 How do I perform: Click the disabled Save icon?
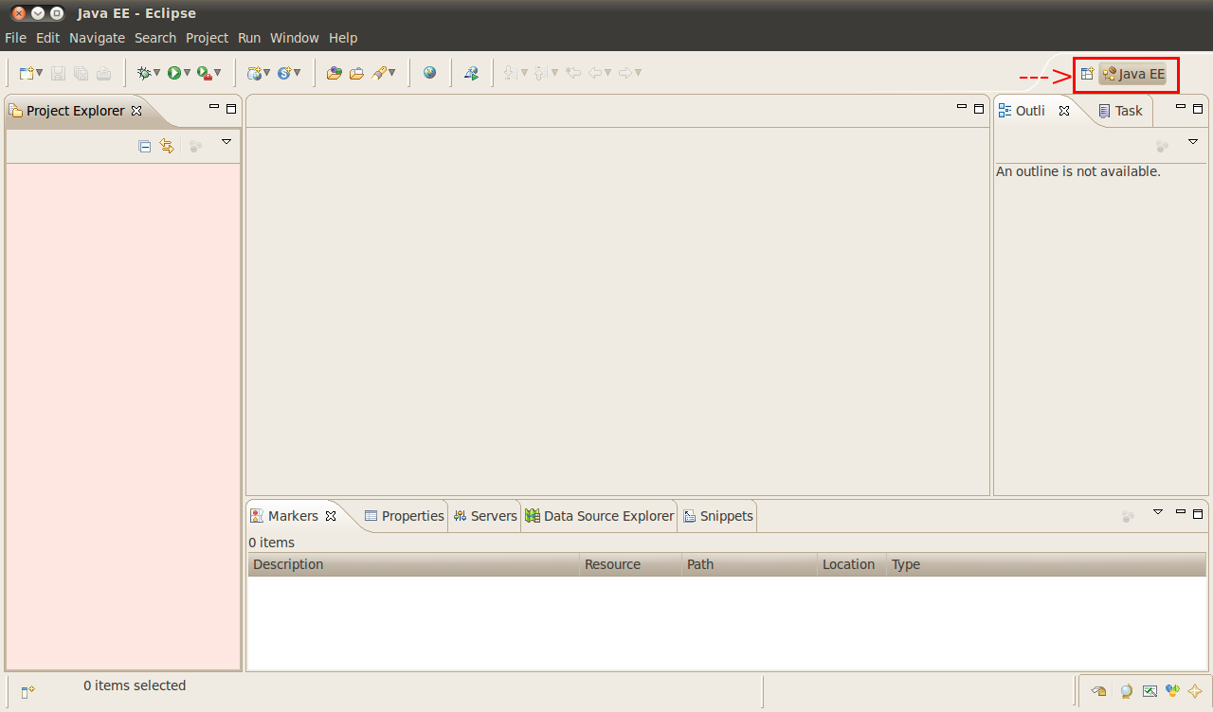[59, 73]
